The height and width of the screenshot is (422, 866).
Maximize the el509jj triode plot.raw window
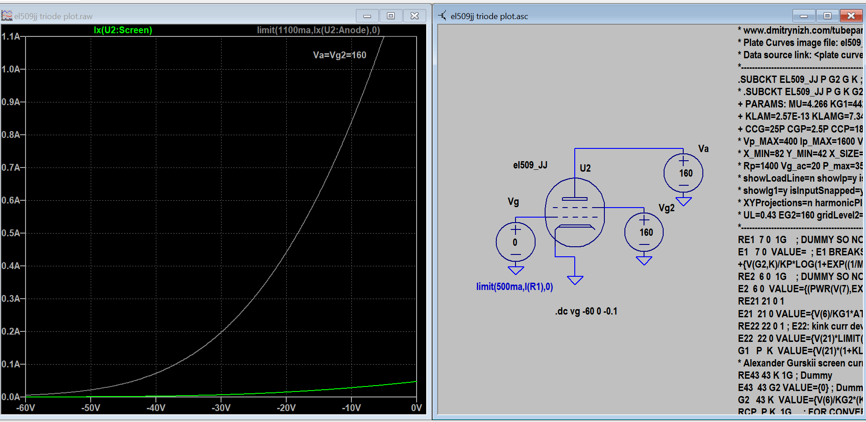(x=391, y=16)
